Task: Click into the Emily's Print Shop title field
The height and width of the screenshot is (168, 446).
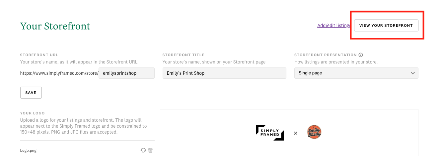Action: tap(224, 73)
